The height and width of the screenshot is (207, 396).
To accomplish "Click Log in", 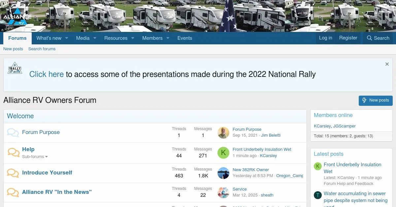I will (326, 38).
